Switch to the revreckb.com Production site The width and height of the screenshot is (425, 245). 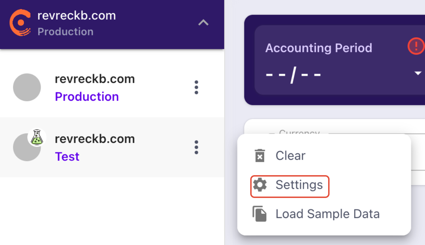tap(112, 87)
